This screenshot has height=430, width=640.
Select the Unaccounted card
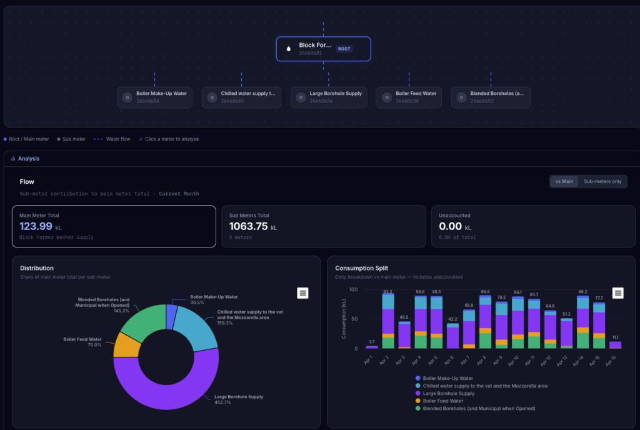point(533,226)
